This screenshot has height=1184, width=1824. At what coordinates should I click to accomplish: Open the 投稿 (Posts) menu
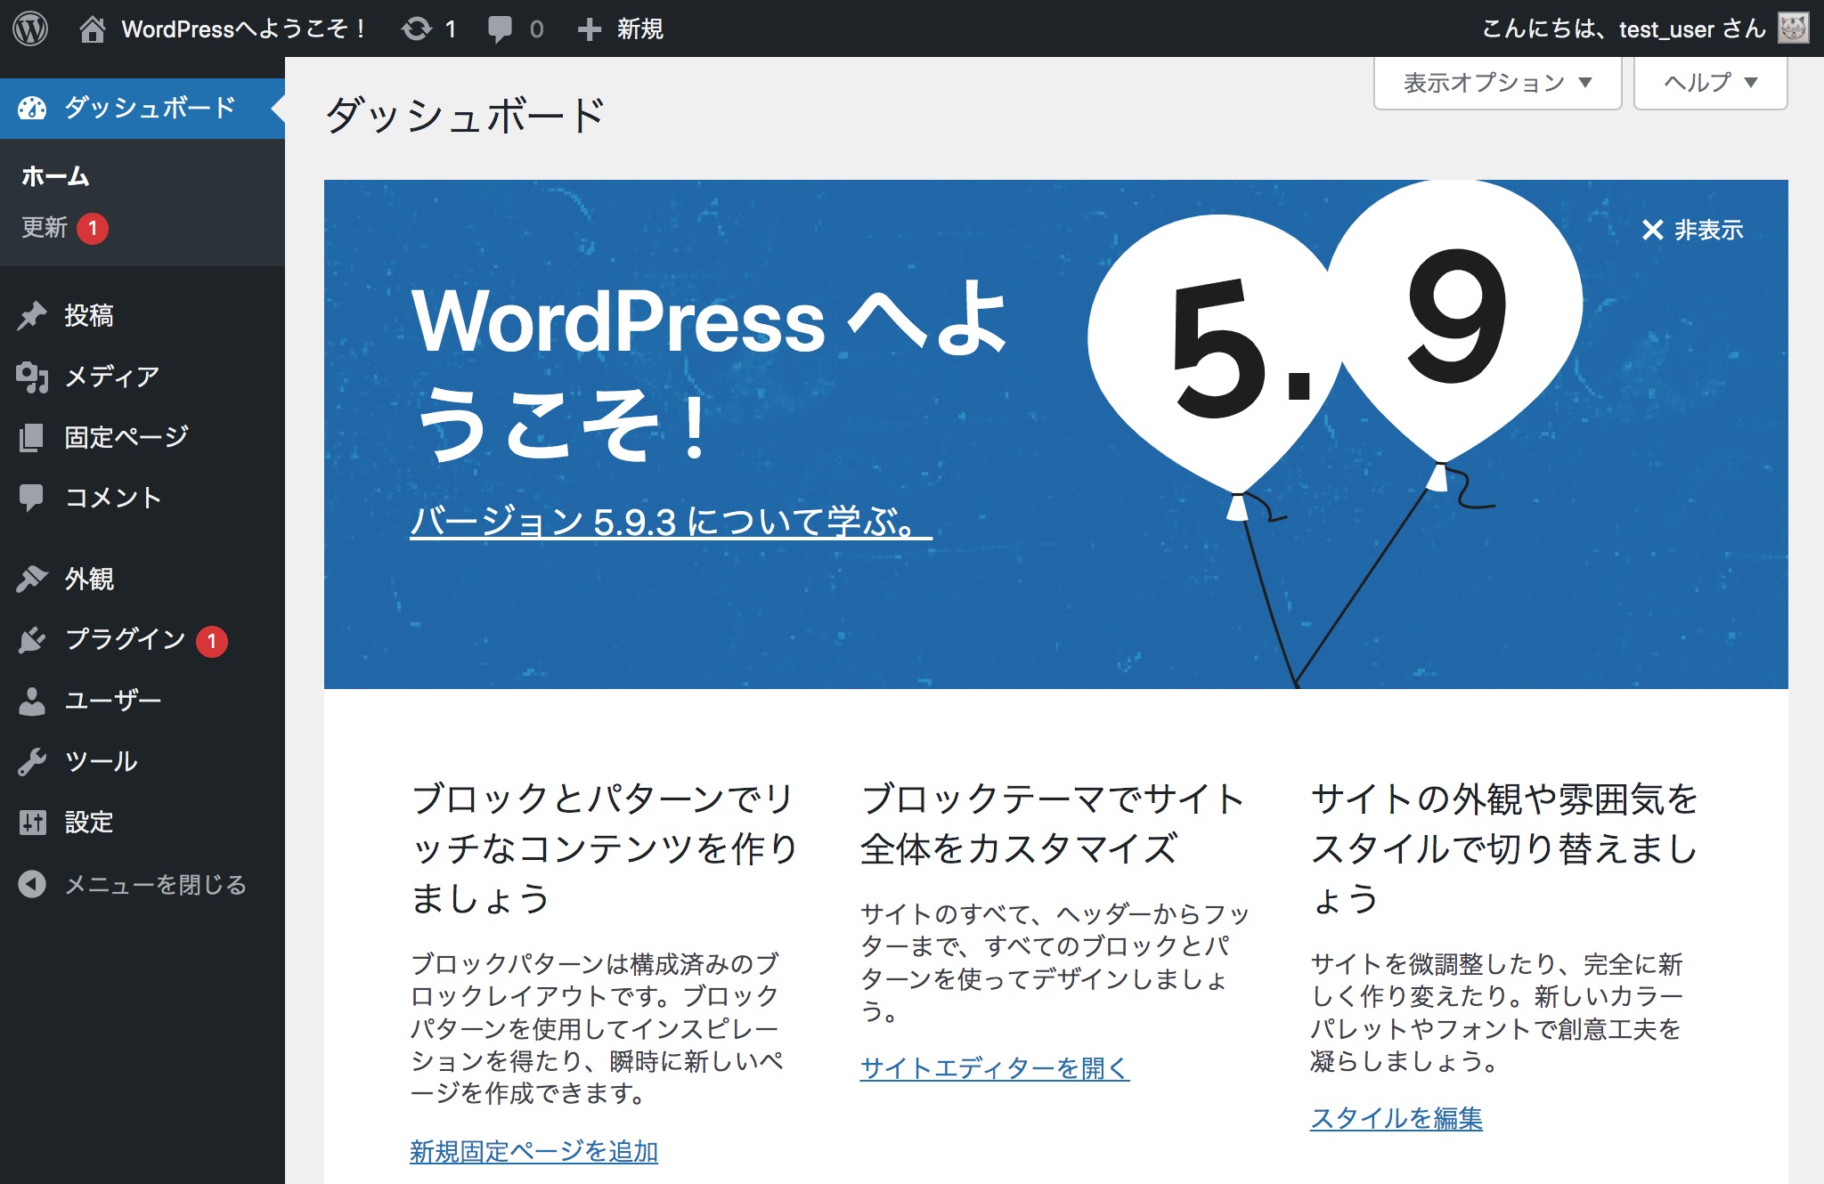click(88, 315)
